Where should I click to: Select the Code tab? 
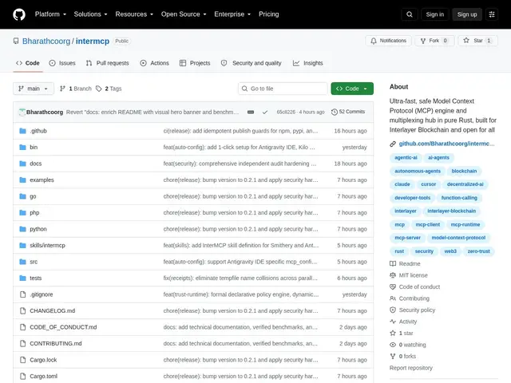click(x=28, y=63)
